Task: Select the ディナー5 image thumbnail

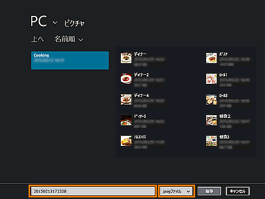Action: click(x=126, y=120)
